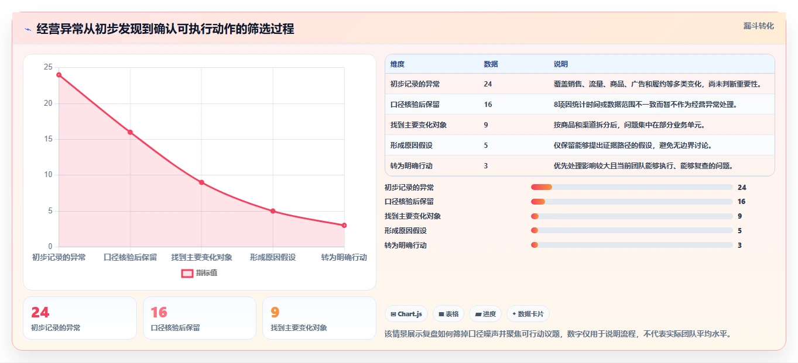Click the description starting with 覆盖销售、流量
Viewport: 798px width, 363px height.
[658, 84]
